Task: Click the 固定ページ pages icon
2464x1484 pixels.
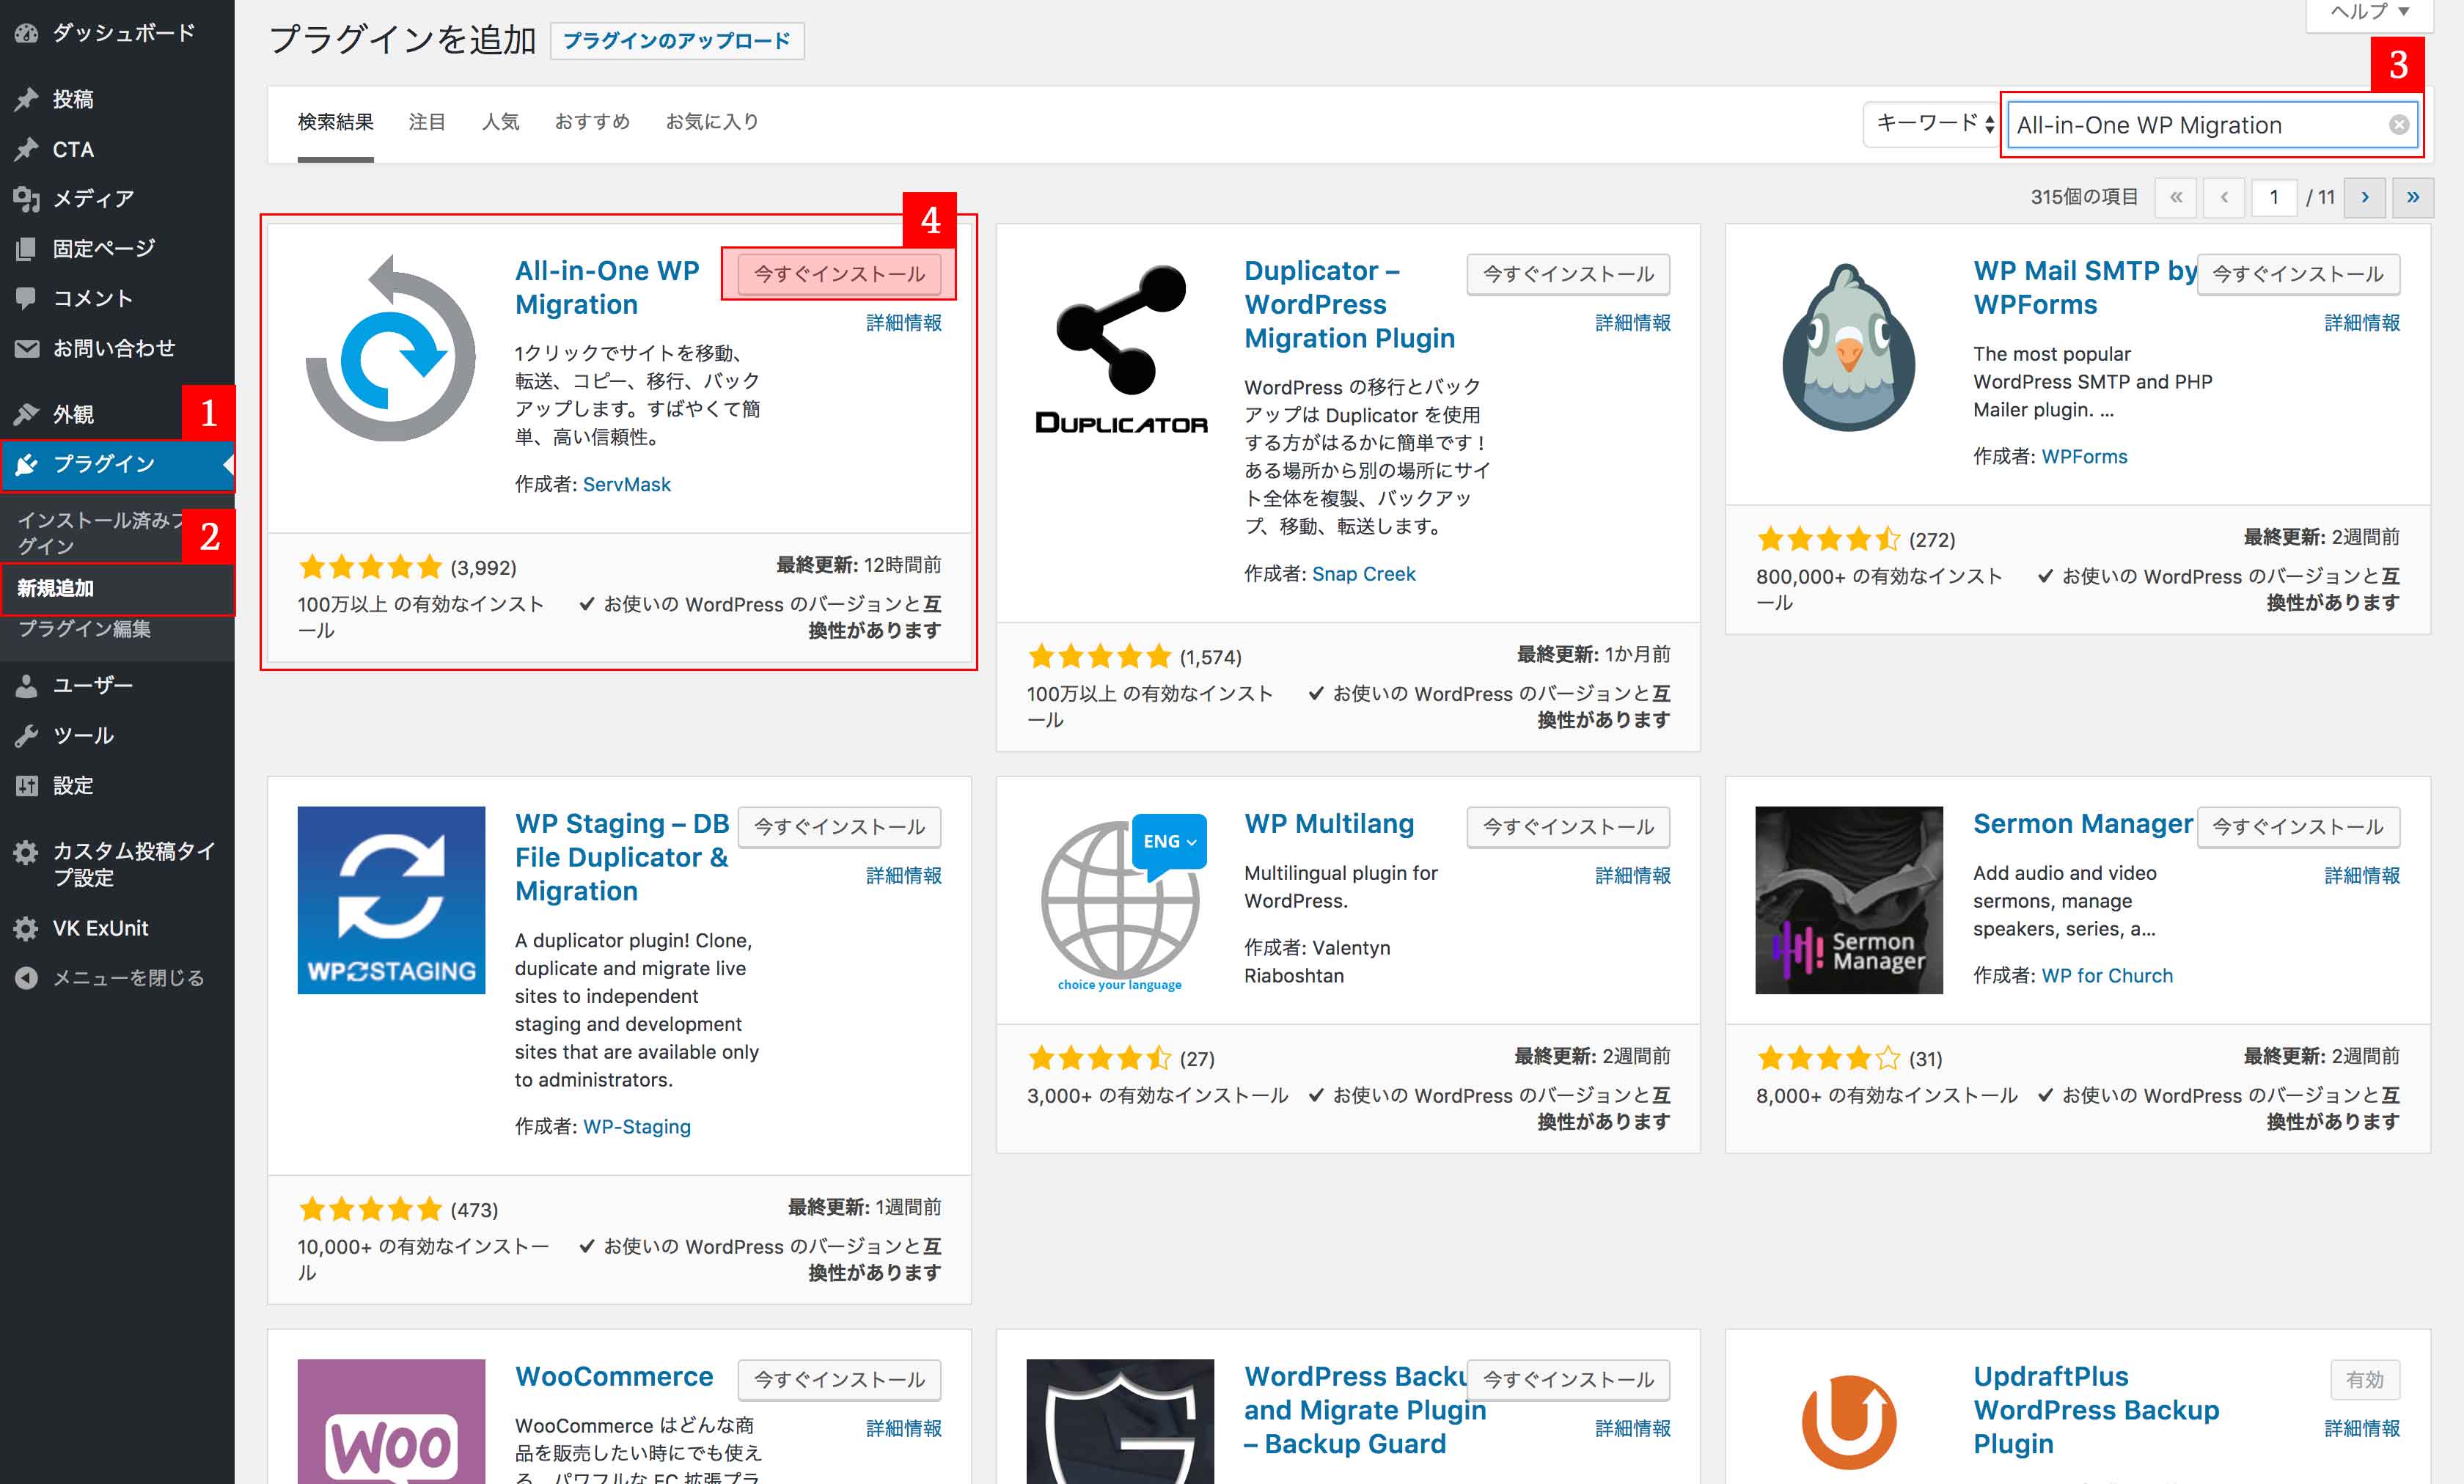Action: pyautogui.click(x=26, y=248)
